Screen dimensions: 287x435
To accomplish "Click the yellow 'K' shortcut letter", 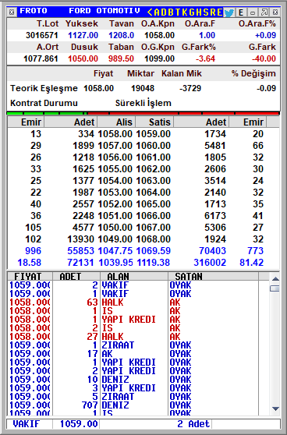I will tap(185, 12).
